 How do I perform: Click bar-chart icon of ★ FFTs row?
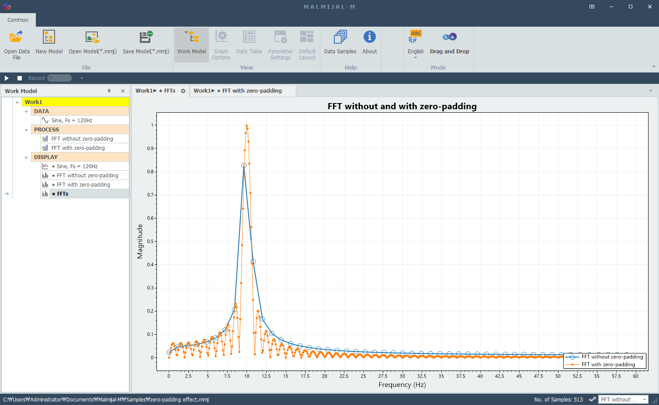45,194
